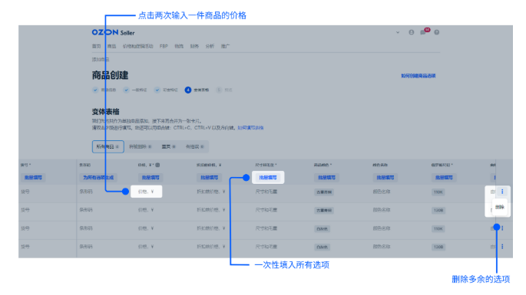Screen dimensions: 526x295
Task: Click 批量填写 under product color column
Action: point(327,178)
